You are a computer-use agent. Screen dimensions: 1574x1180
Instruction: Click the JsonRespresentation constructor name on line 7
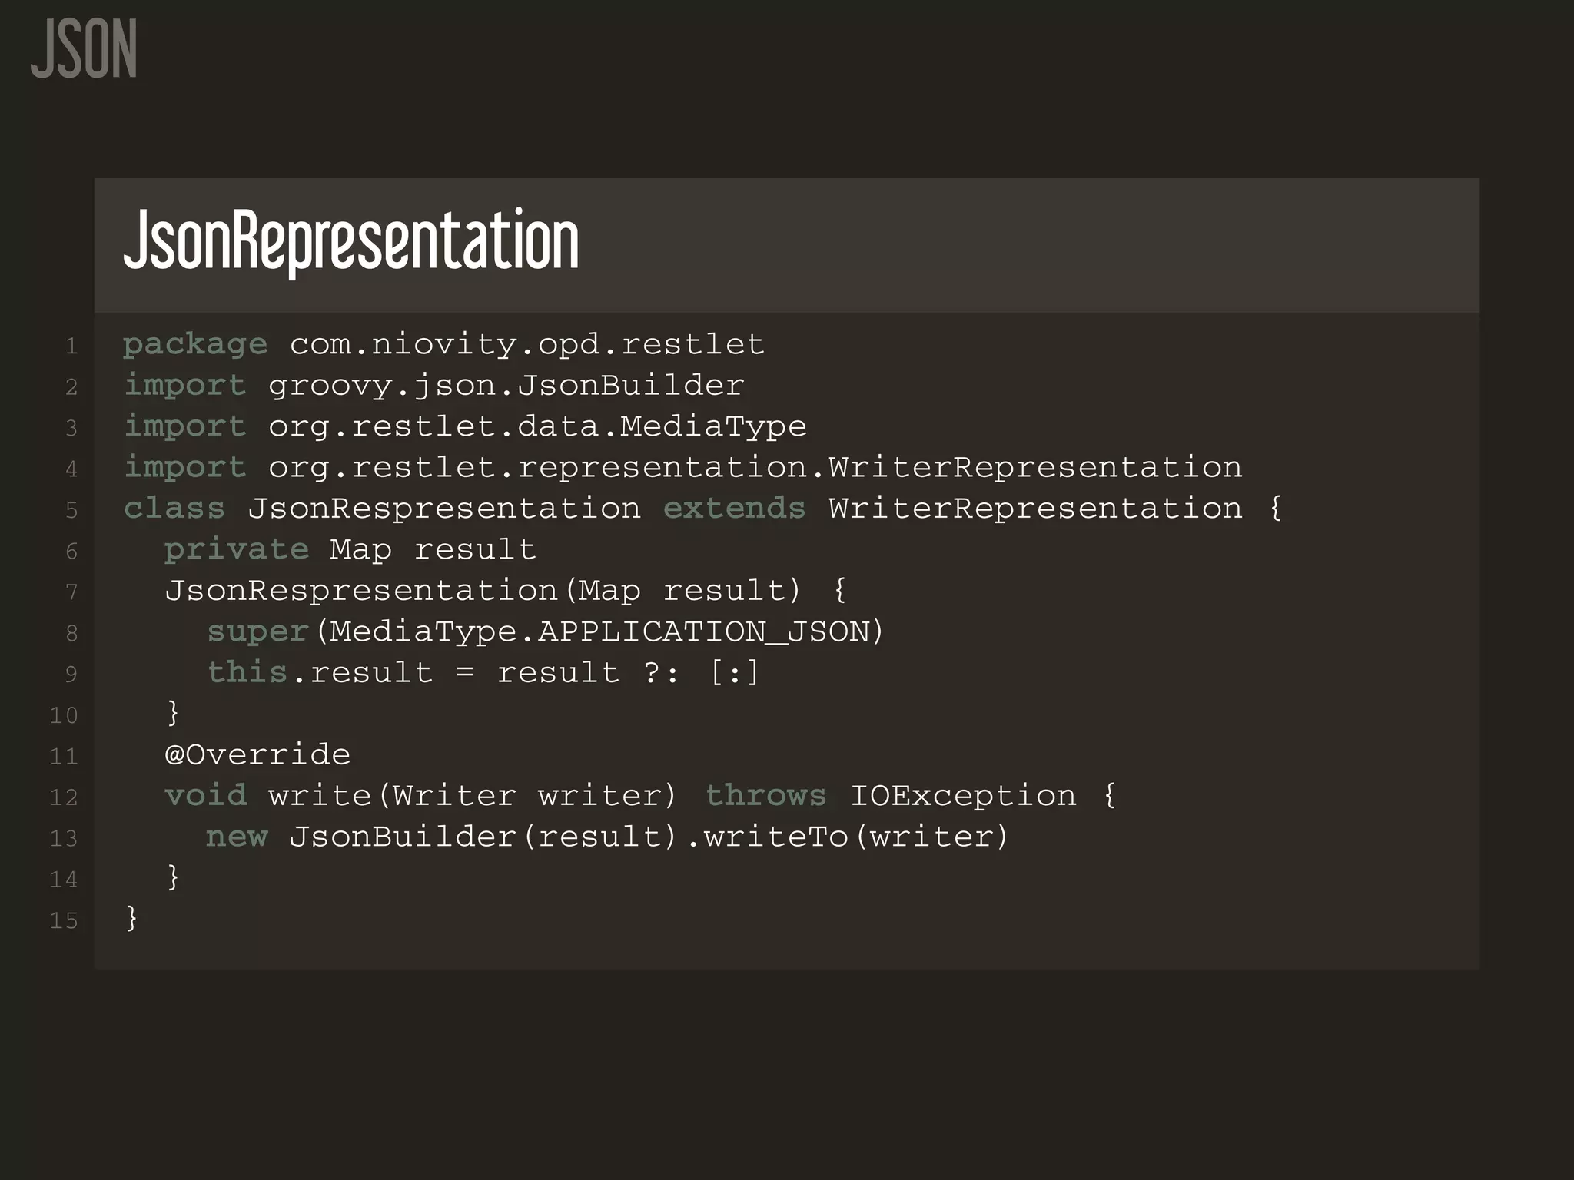point(361,591)
